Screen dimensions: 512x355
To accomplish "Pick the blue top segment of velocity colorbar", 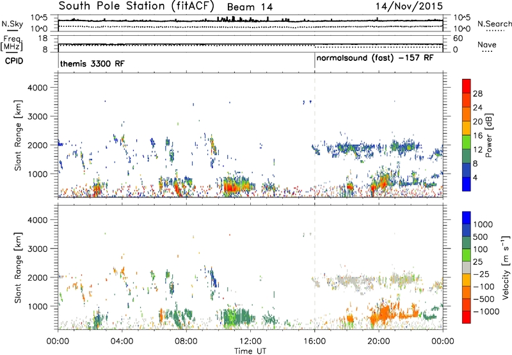I will (467, 218).
